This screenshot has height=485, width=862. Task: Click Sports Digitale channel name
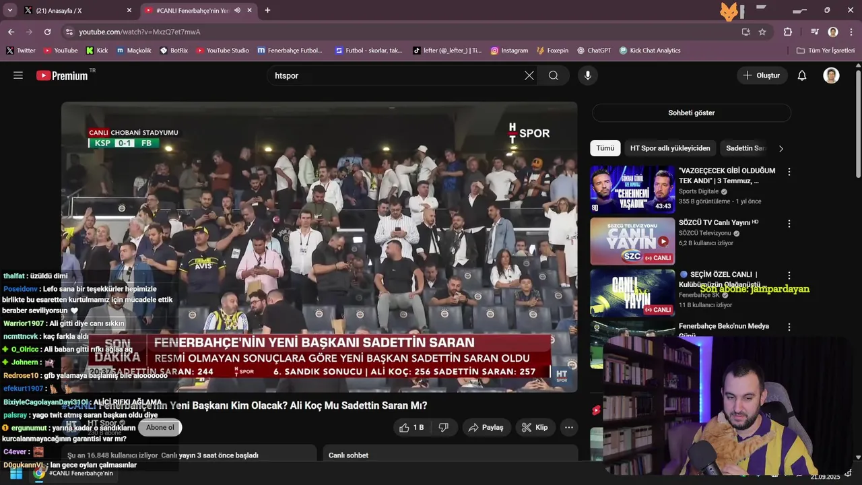pyautogui.click(x=699, y=191)
